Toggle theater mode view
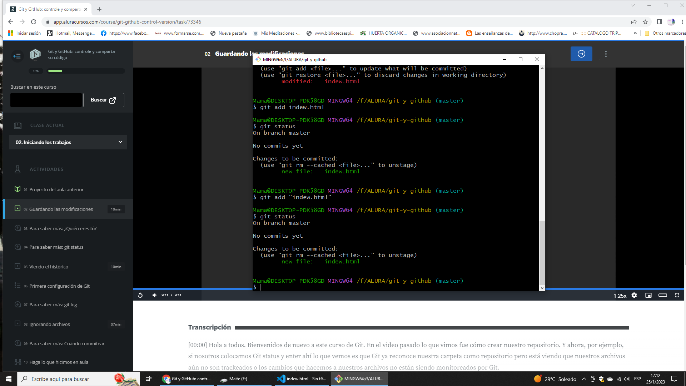The width and height of the screenshot is (686, 386). (x=663, y=295)
